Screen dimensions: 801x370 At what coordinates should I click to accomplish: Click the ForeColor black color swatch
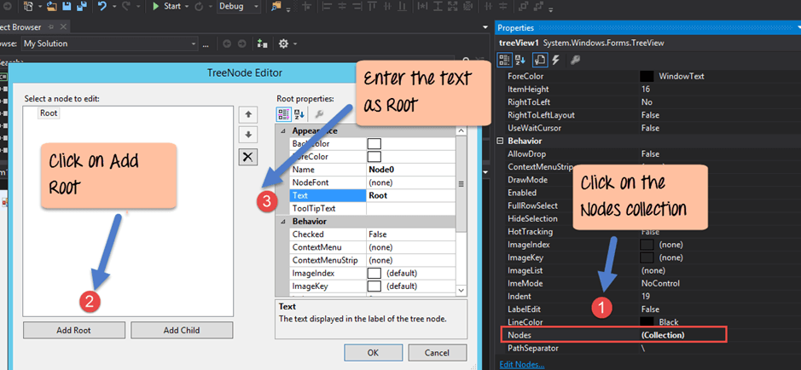point(647,76)
